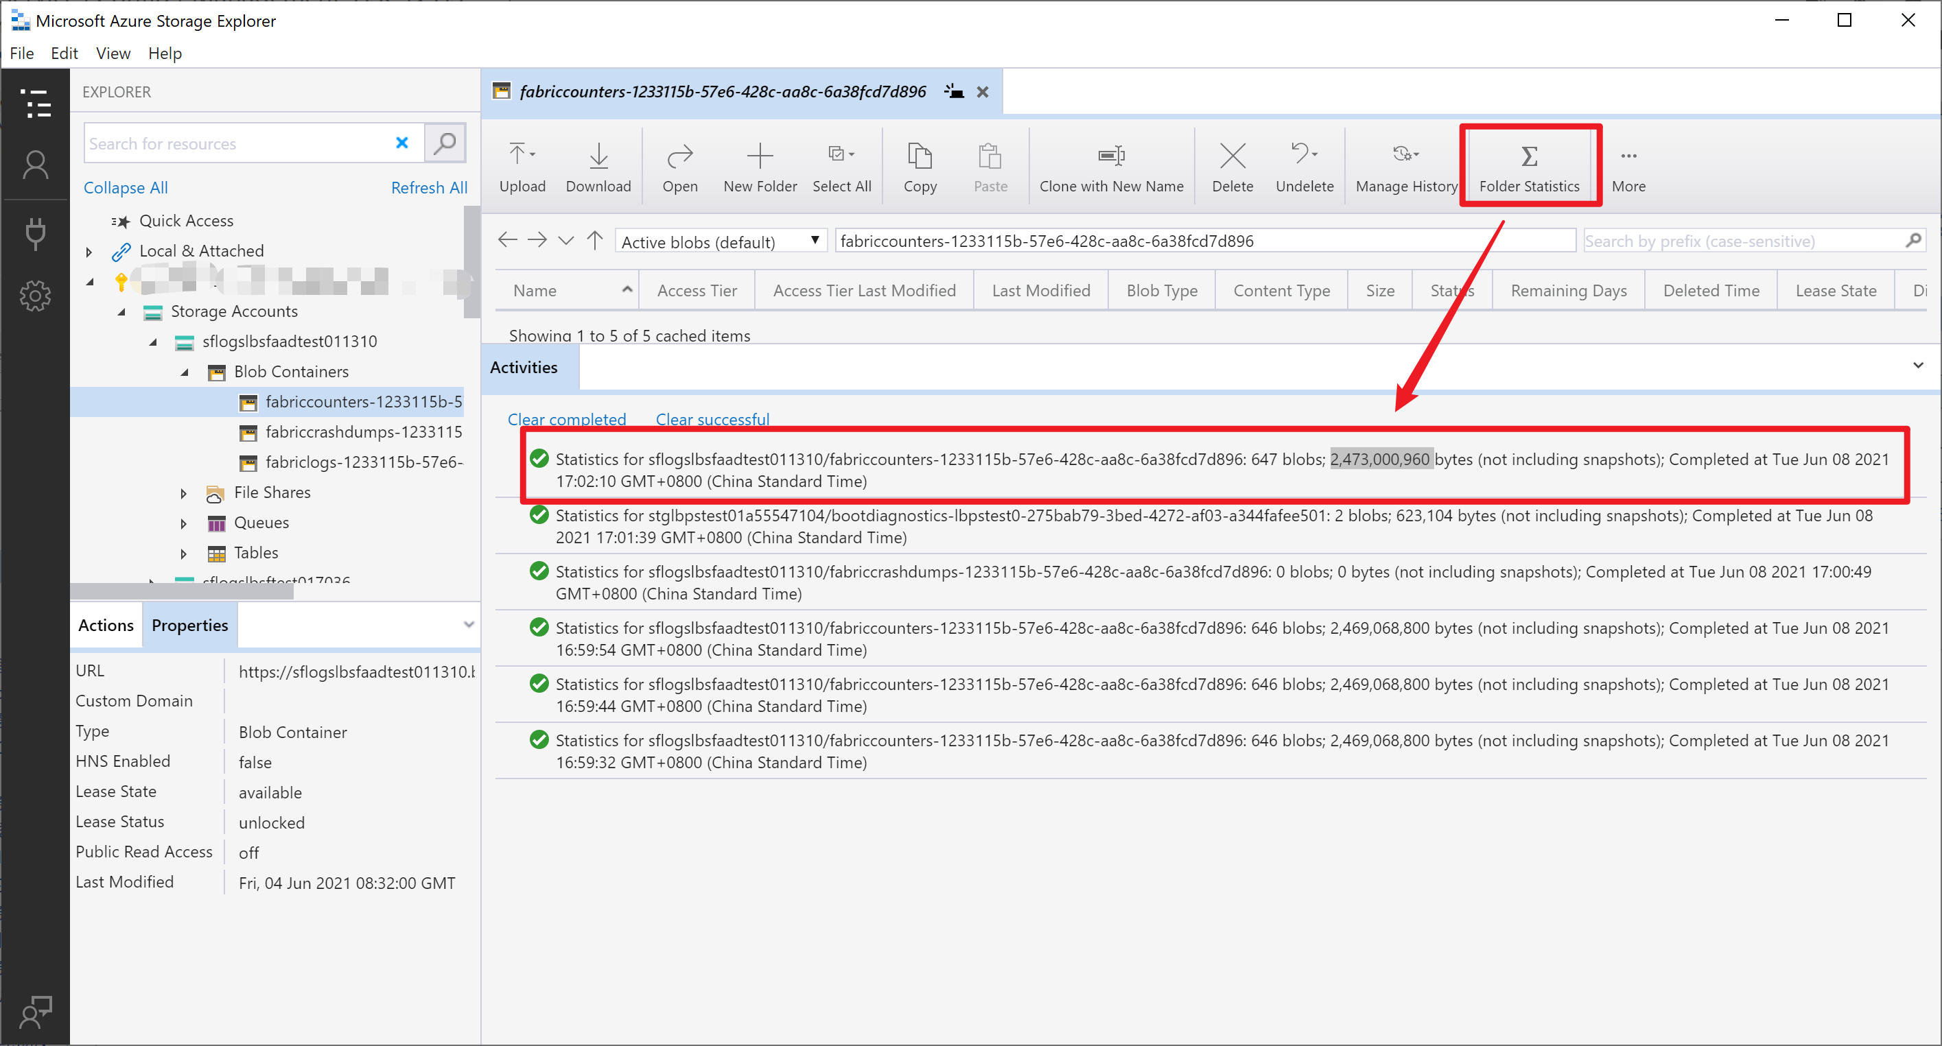1942x1046 pixels.
Task: Expand the File Shares tree node
Action: pyautogui.click(x=183, y=493)
